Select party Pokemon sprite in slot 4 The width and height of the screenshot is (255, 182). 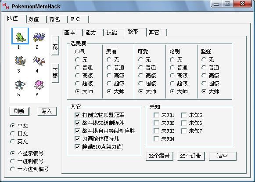coord(39,61)
